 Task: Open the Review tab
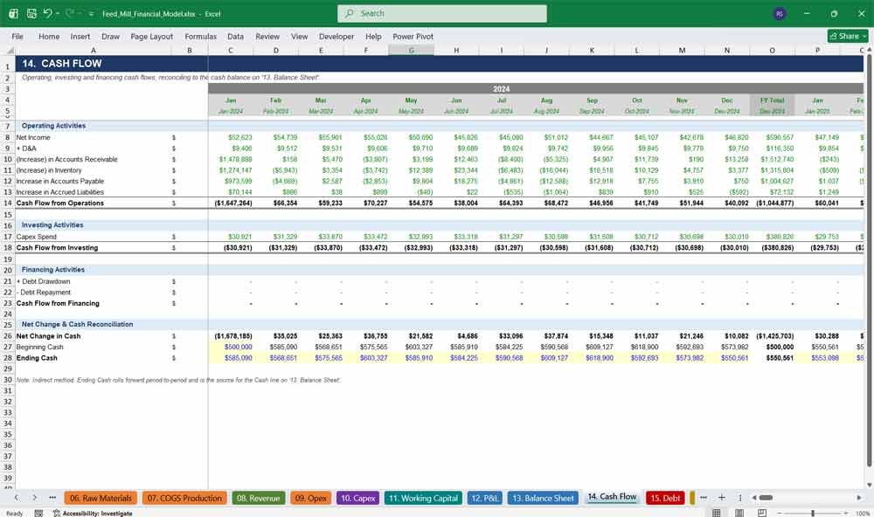point(267,36)
